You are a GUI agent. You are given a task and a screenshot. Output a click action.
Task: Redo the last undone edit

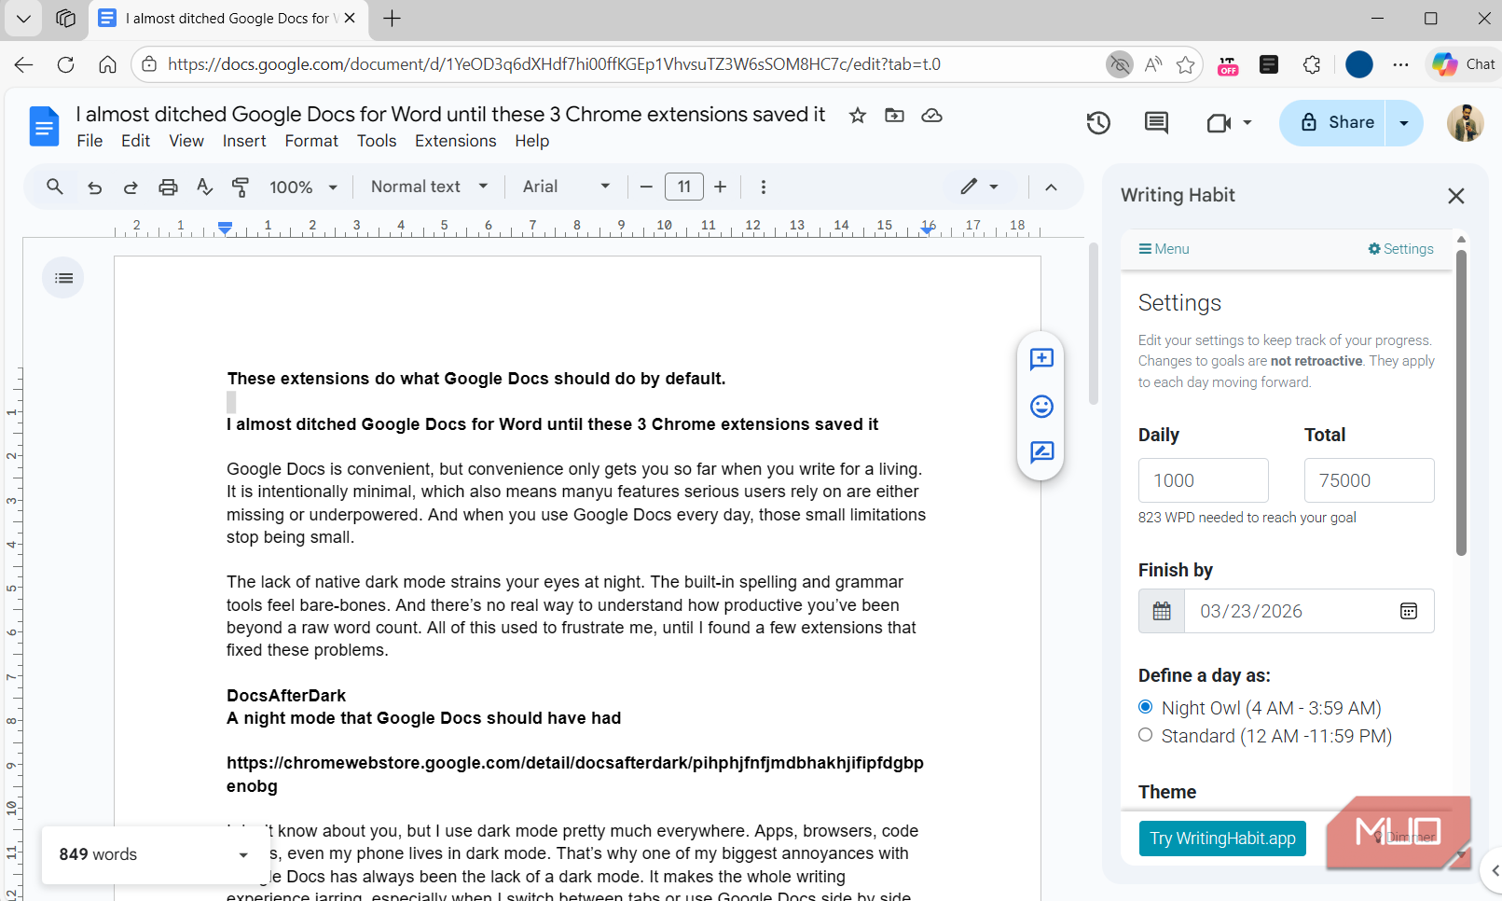[131, 187]
